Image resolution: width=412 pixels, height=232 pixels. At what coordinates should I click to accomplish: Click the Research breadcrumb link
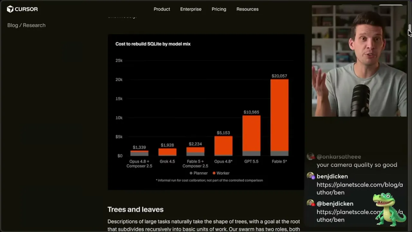[34, 25]
